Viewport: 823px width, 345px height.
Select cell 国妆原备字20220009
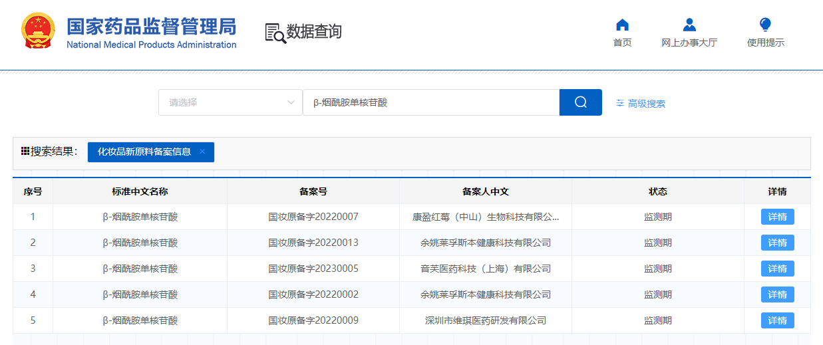click(313, 320)
